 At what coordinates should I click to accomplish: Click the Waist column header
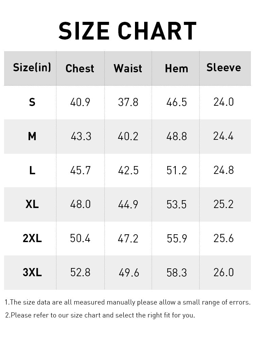pyautogui.click(x=128, y=68)
